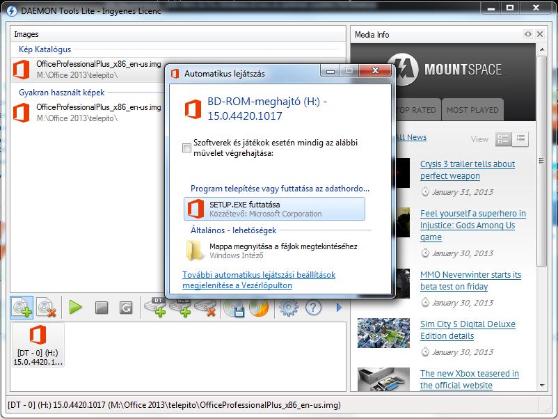Switch to the compact list view icon
This screenshot has width=558, height=419.
(520, 139)
